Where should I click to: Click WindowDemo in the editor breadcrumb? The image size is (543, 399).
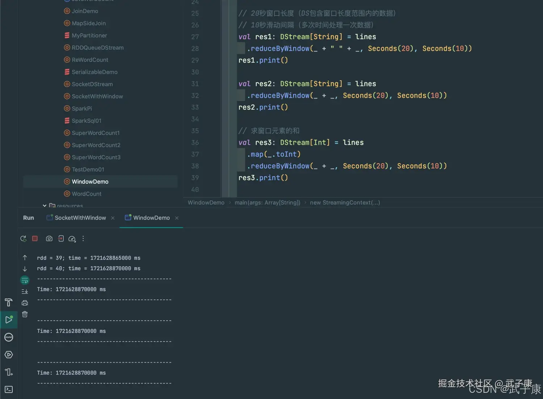coord(206,203)
